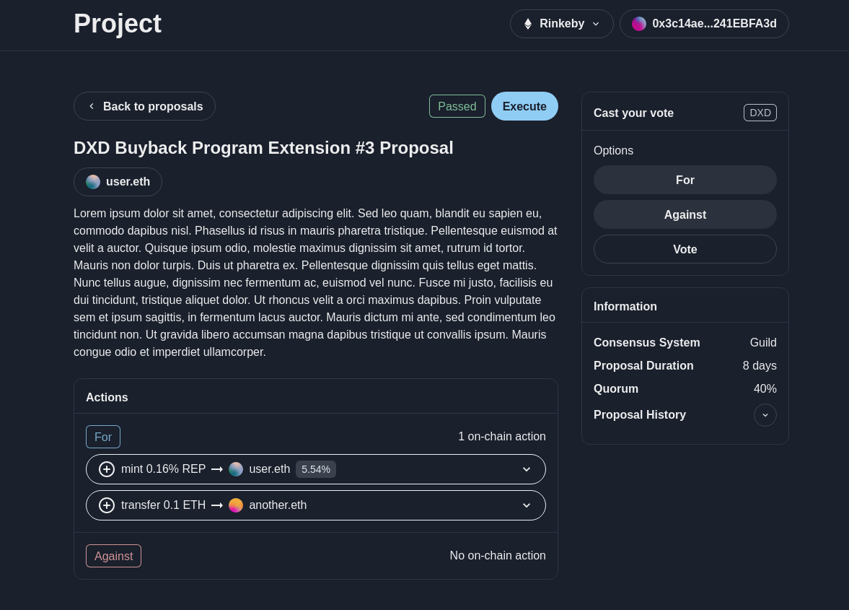Click the Ethereum icon beside Rinkeby

pyautogui.click(x=528, y=24)
